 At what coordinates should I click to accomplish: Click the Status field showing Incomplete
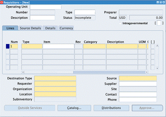[x=85, y=18]
